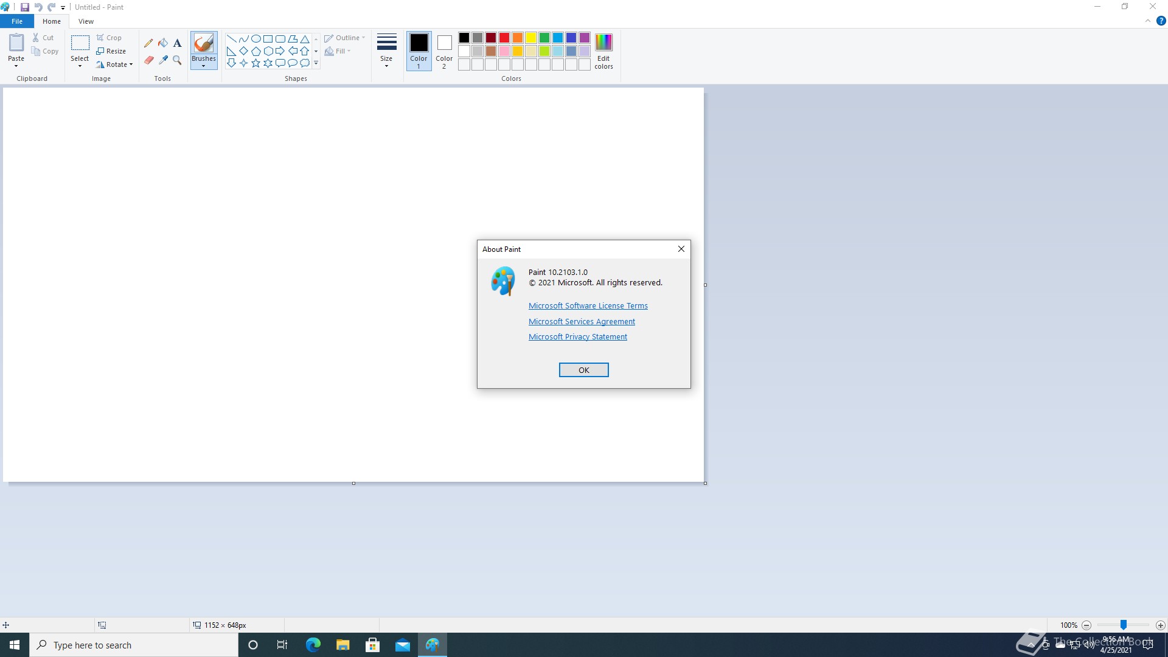Image resolution: width=1168 pixels, height=657 pixels.
Task: Select the Eraser tool
Action: point(148,60)
